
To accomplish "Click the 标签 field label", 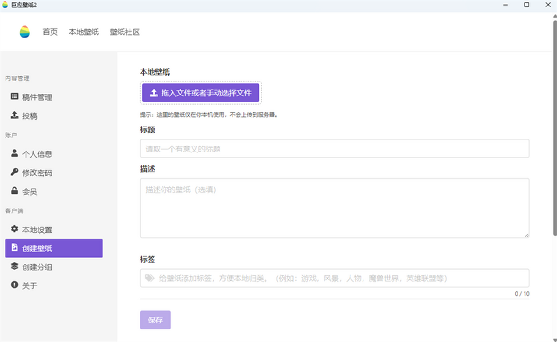I will point(148,260).
